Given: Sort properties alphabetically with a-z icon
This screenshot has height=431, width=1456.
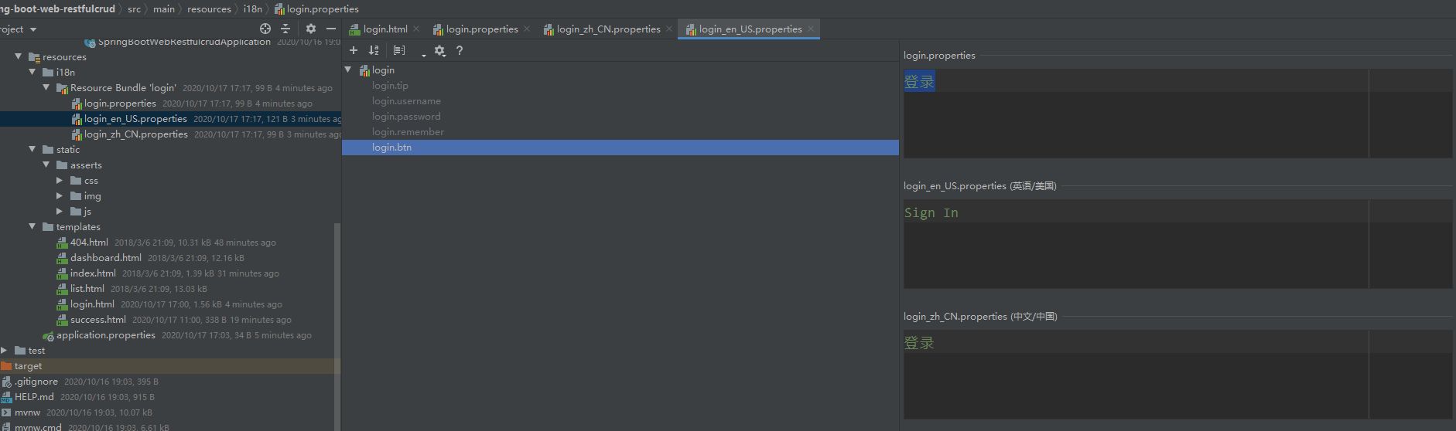Looking at the screenshot, I should point(374,50).
